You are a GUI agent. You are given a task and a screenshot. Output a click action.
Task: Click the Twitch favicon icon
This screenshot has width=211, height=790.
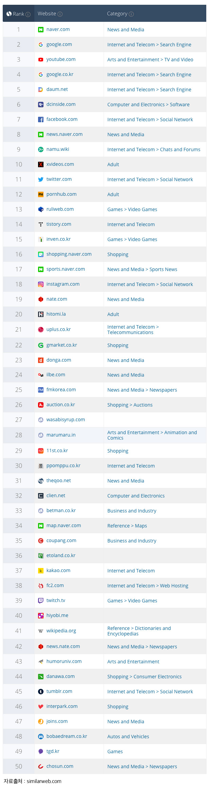point(41,601)
